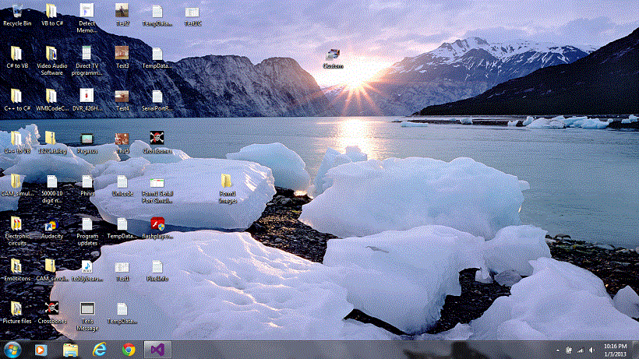The height and width of the screenshot is (359, 639).
Task: Open the Test2 image file
Action: 122,16
